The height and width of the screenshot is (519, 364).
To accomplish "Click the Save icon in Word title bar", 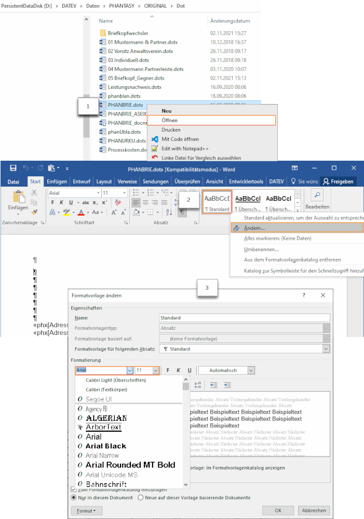I will (x=13, y=168).
